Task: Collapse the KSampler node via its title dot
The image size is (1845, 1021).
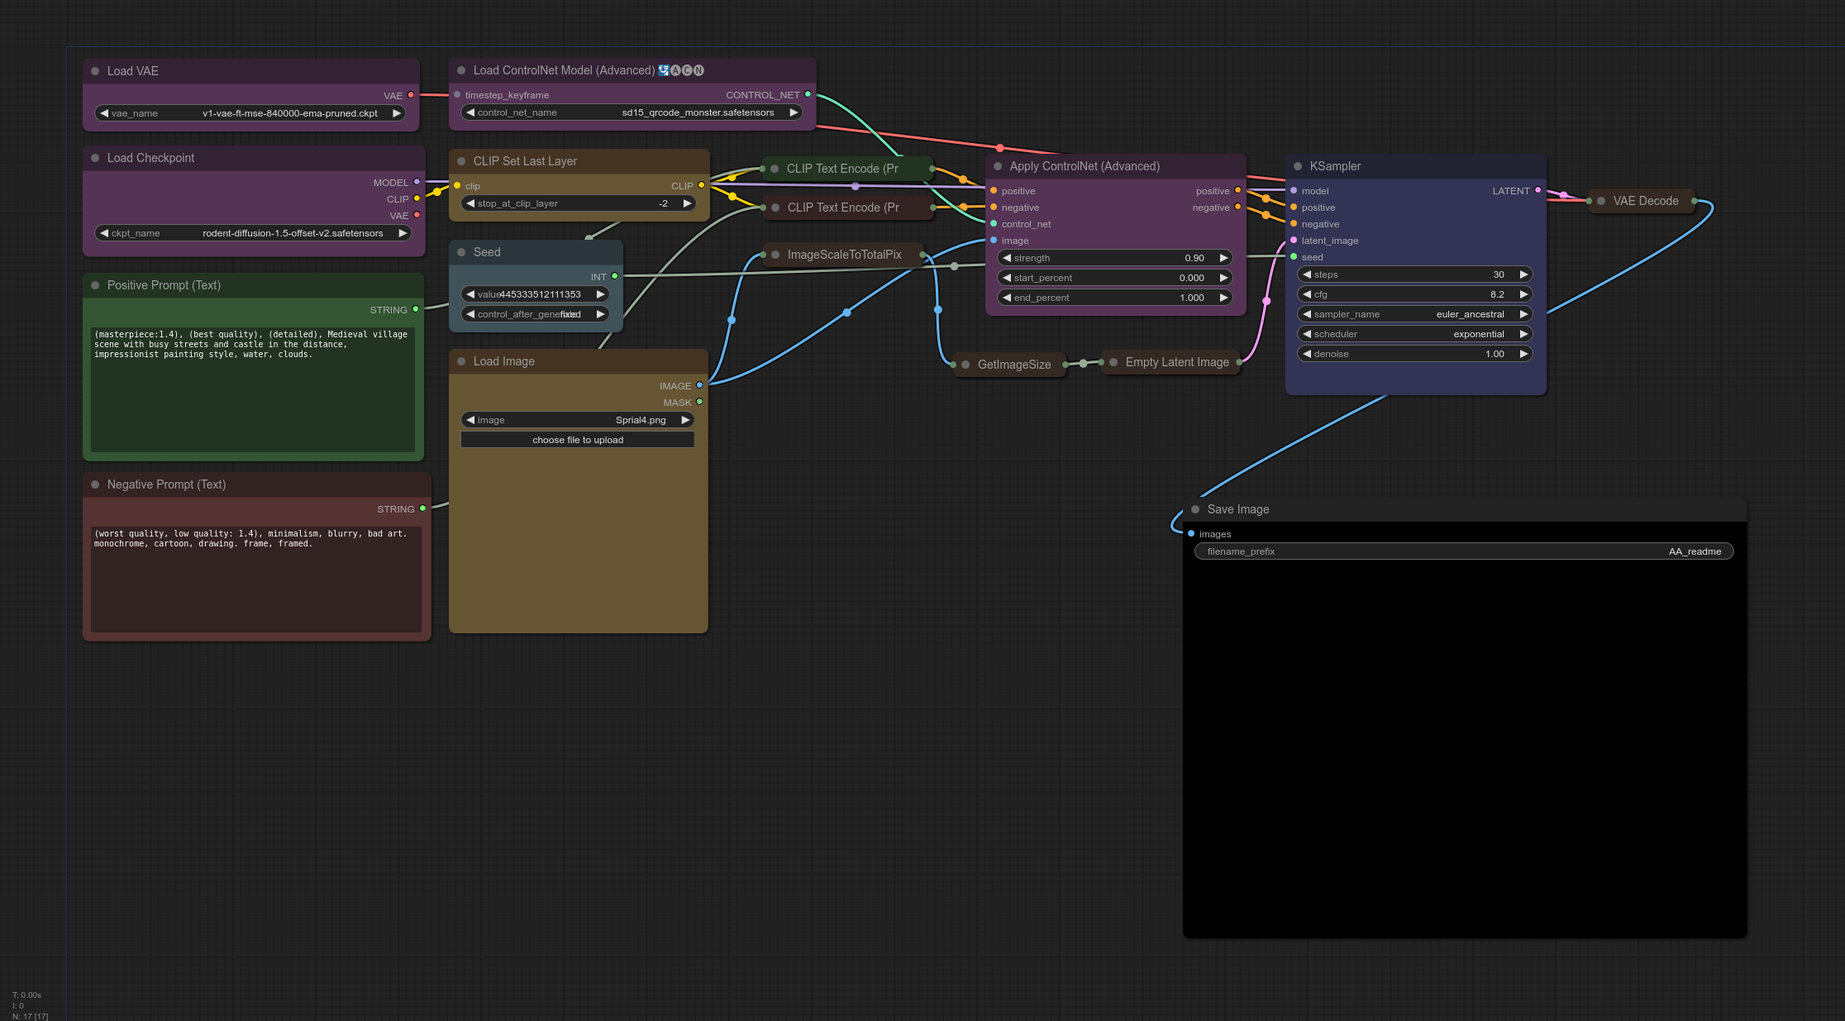Action: coord(1298,166)
